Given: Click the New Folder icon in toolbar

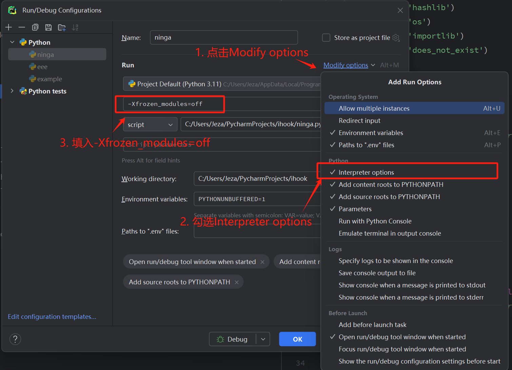Looking at the screenshot, I should [x=62, y=27].
